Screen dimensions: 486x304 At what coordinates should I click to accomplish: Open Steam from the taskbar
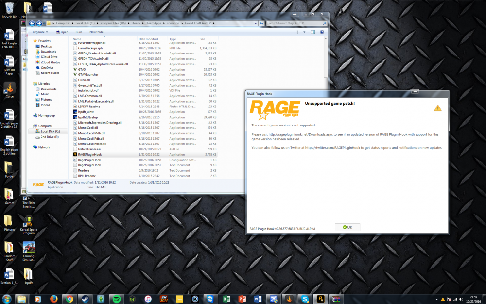[x=85, y=299]
